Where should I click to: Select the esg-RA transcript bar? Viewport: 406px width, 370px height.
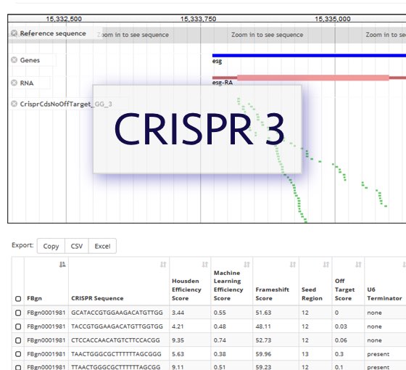309,78
